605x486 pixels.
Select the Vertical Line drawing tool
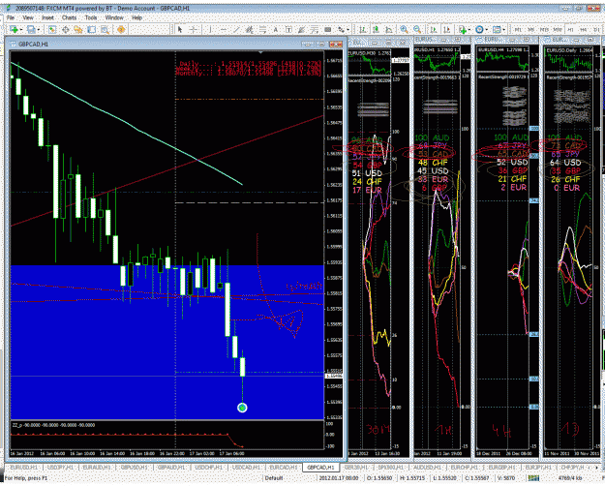pyautogui.click(x=210, y=29)
